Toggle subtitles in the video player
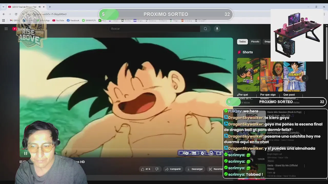The width and height of the screenshot is (328, 184). 194,153
